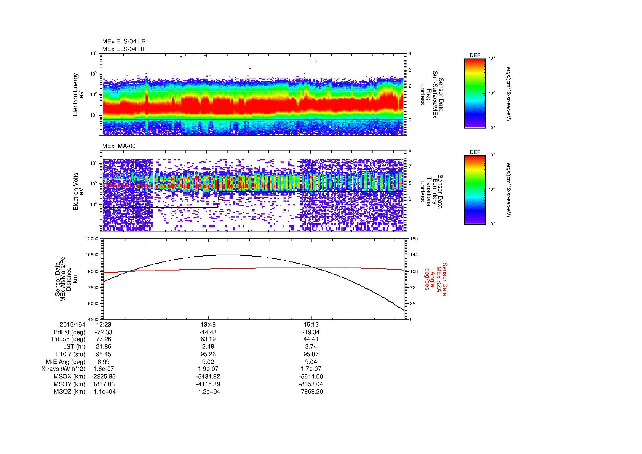Select the 'F10.7 (sfu)' row label
The width and height of the screenshot is (642, 454).
click(71, 354)
